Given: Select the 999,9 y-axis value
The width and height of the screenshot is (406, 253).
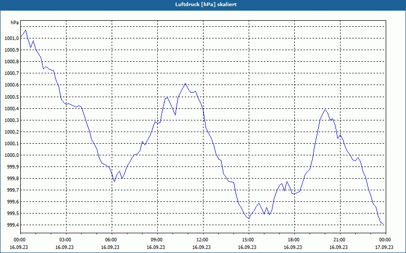Looking at the screenshot, I should click(x=13, y=167).
